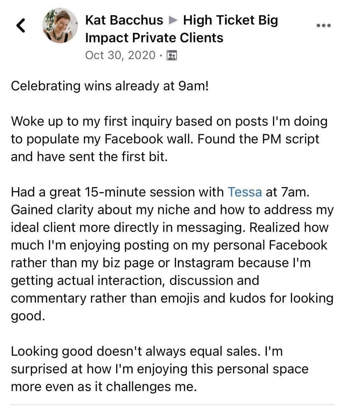The height and width of the screenshot is (409, 345).
Task: Go back using the left chevron arrow
Action: coord(20,26)
